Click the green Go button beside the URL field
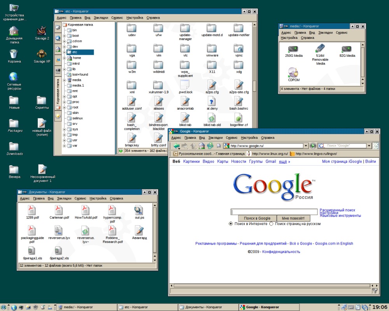The height and width of the screenshot is (311, 389). [x=313, y=146]
